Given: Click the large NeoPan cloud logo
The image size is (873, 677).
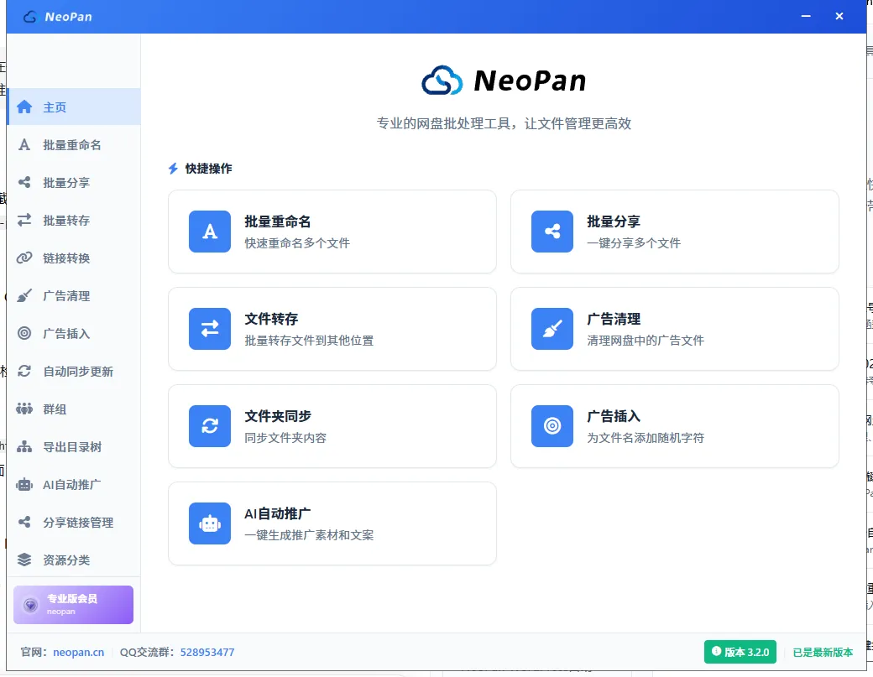Looking at the screenshot, I should [442, 81].
